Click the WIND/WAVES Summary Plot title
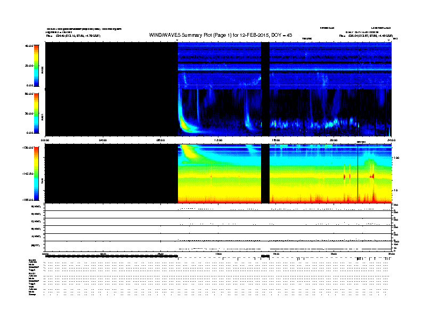Screen dimensions: 422x326 click(x=221, y=35)
